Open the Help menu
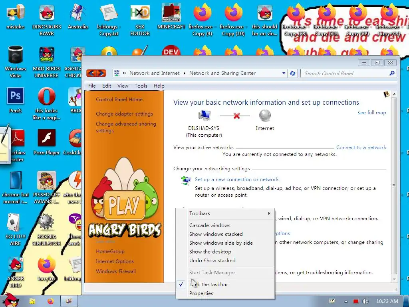The height and width of the screenshot is (307, 409). (159, 86)
